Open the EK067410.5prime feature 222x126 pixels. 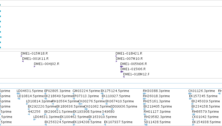tap(120, 102)
